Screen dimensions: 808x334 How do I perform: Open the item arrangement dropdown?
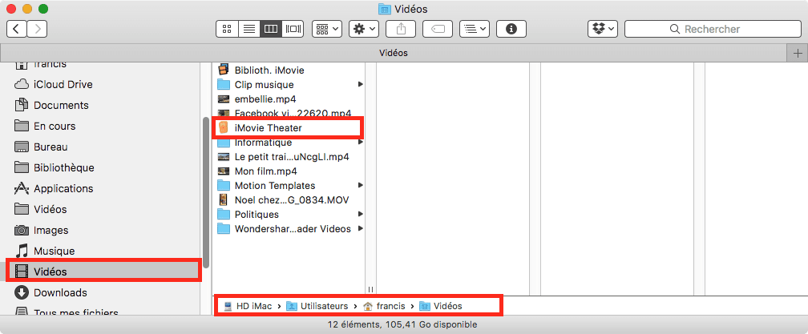click(x=327, y=29)
